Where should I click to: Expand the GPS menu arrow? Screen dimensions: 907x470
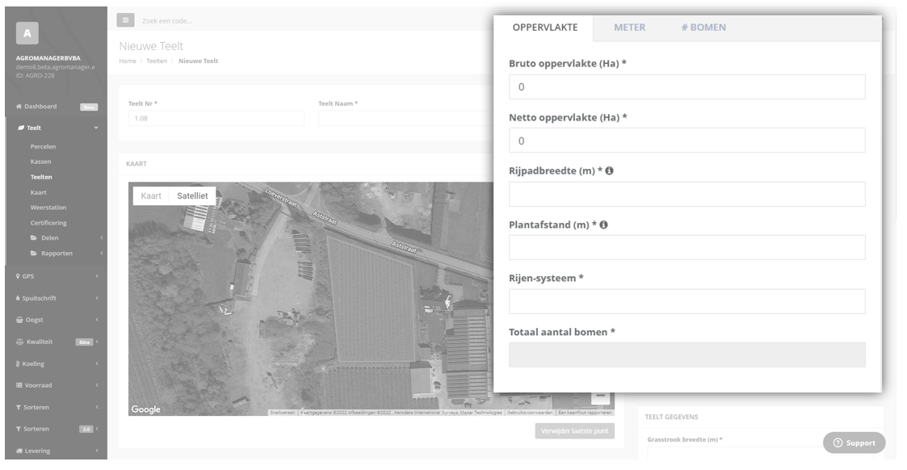click(x=97, y=276)
